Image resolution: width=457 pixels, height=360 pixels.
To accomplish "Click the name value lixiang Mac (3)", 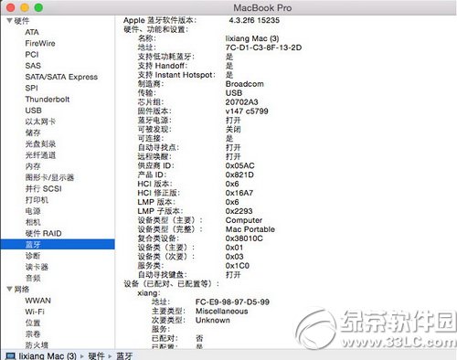I will [252, 38].
